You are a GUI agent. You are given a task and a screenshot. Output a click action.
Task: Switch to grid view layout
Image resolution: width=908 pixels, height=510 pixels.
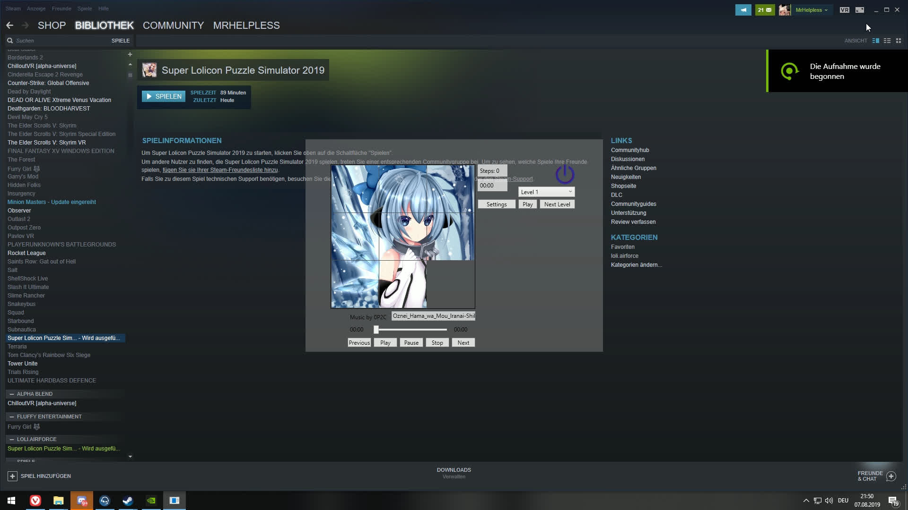tap(899, 41)
